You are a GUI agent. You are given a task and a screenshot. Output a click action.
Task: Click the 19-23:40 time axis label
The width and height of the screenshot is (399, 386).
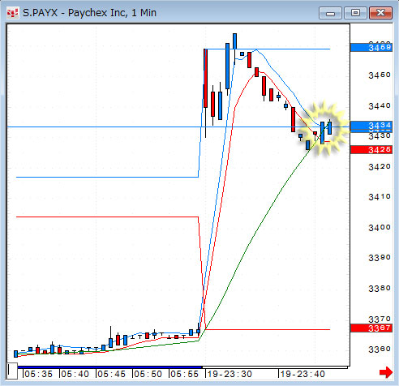click(302, 374)
